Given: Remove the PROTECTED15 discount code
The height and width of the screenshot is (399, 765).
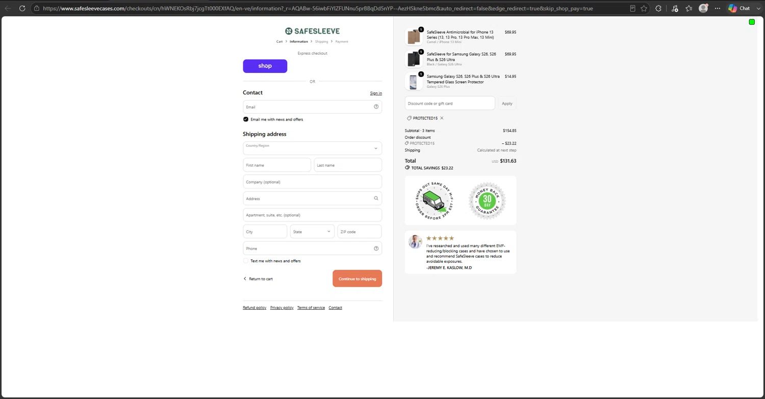Looking at the screenshot, I should pyautogui.click(x=442, y=118).
